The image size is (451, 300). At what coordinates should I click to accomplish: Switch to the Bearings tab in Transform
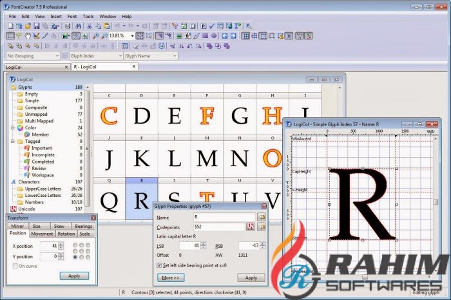[83, 226]
